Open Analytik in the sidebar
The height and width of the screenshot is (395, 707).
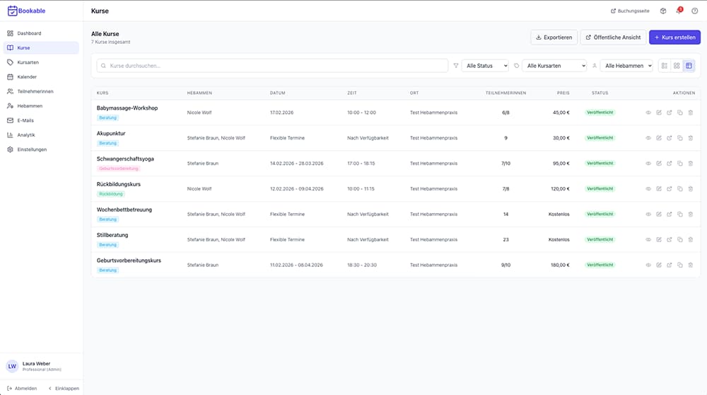pos(40,135)
